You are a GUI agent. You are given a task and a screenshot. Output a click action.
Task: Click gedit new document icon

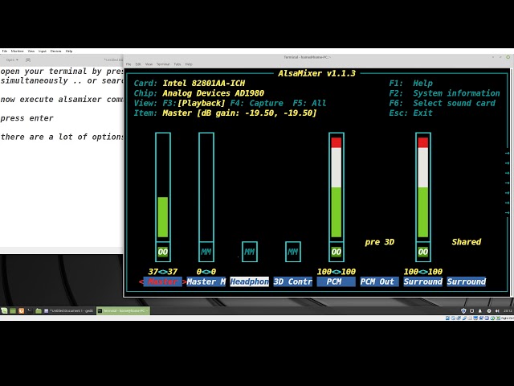pyautogui.click(x=28, y=60)
